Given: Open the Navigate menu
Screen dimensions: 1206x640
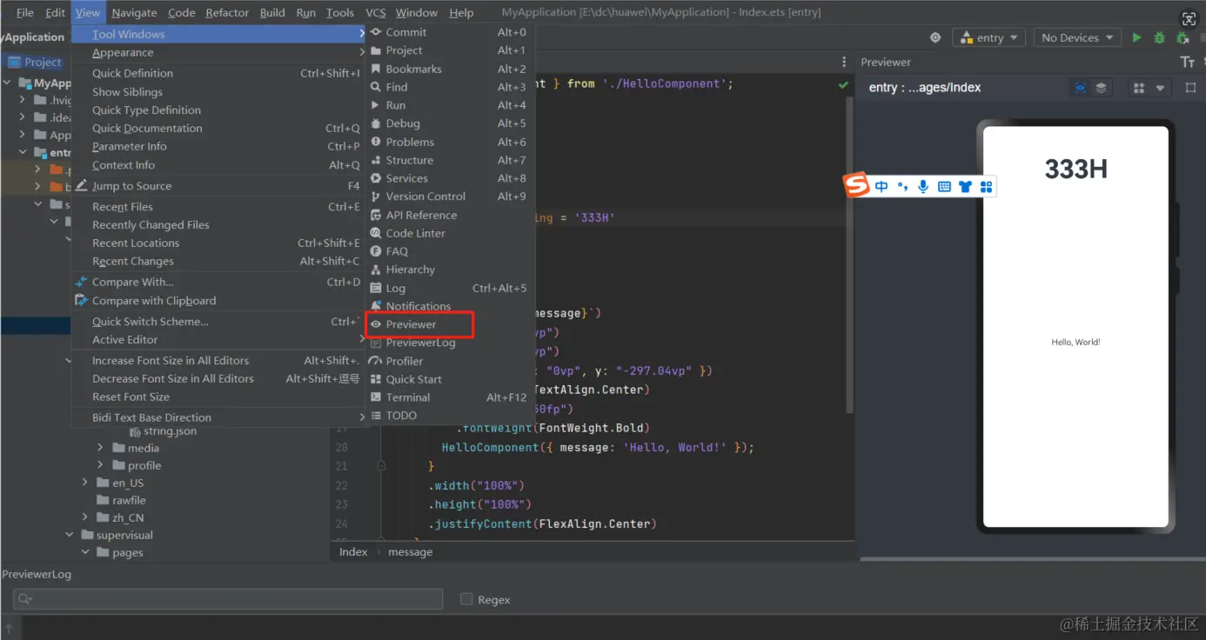Looking at the screenshot, I should tap(134, 12).
